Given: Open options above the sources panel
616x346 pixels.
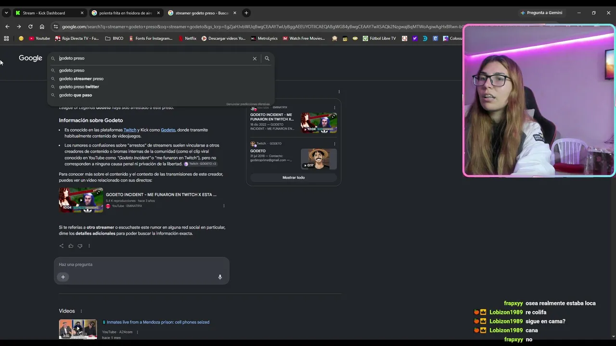Looking at the screenshot, I should tap(339, 92).
